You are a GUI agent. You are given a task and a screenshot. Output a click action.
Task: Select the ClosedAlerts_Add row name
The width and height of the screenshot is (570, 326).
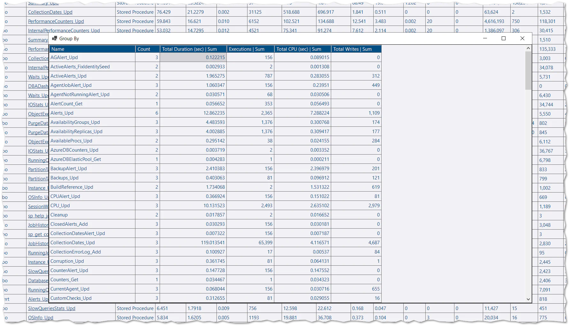pos(69,224)
